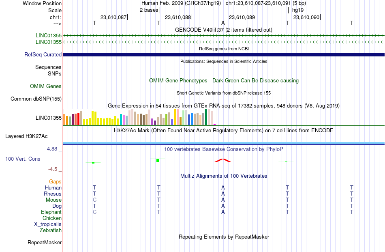The height and width of the screenshot is (252, 385).
Task: Open the GTEx Gene Expression in 54 tissues title
Action: point(224,106)
